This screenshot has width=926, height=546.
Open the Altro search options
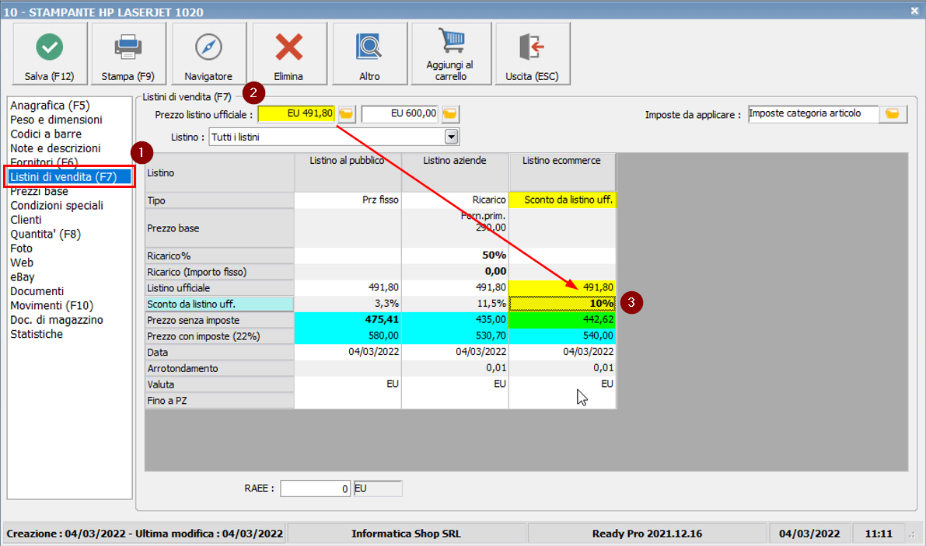[369, 54]
